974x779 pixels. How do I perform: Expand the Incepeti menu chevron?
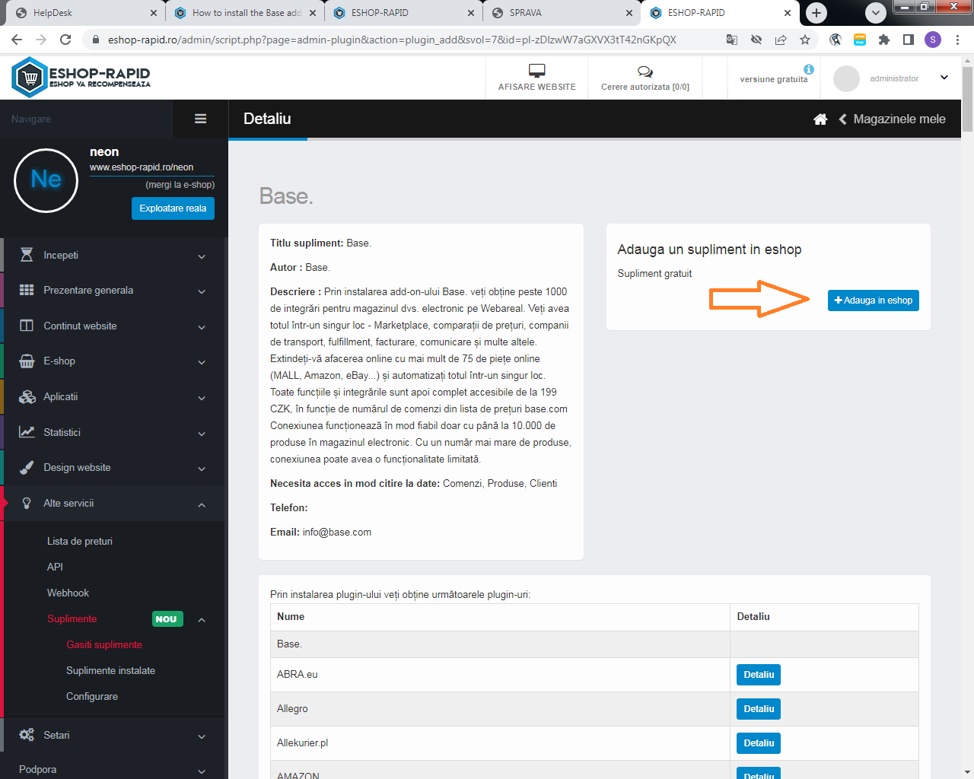[202, 256]
